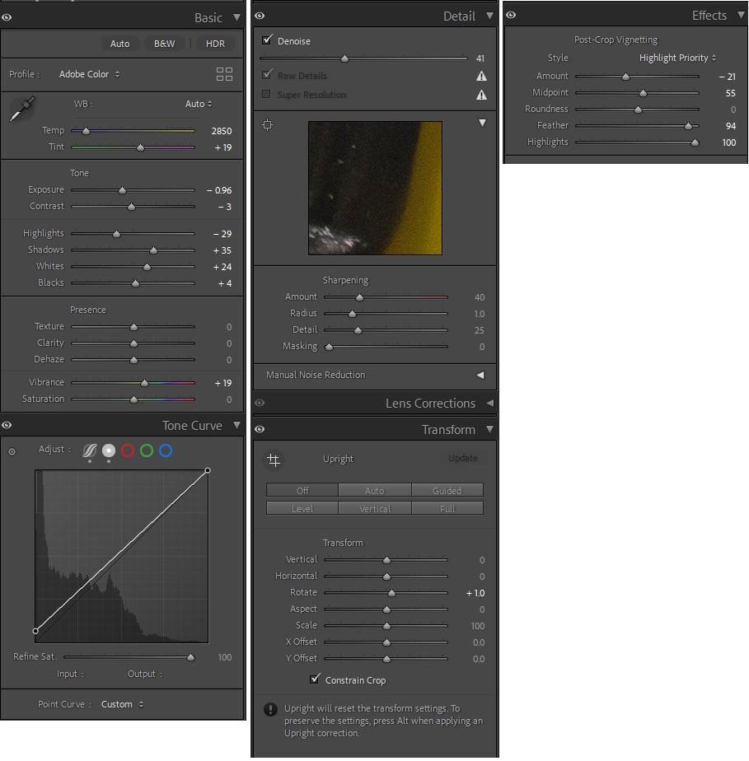
Task: Expand the Lens Corrections panel
Action: click(x=489, y=403)
